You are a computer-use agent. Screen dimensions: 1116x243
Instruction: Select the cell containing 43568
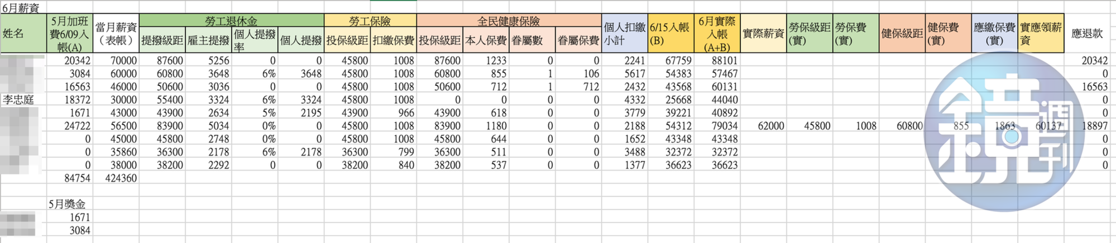point(670,86)
